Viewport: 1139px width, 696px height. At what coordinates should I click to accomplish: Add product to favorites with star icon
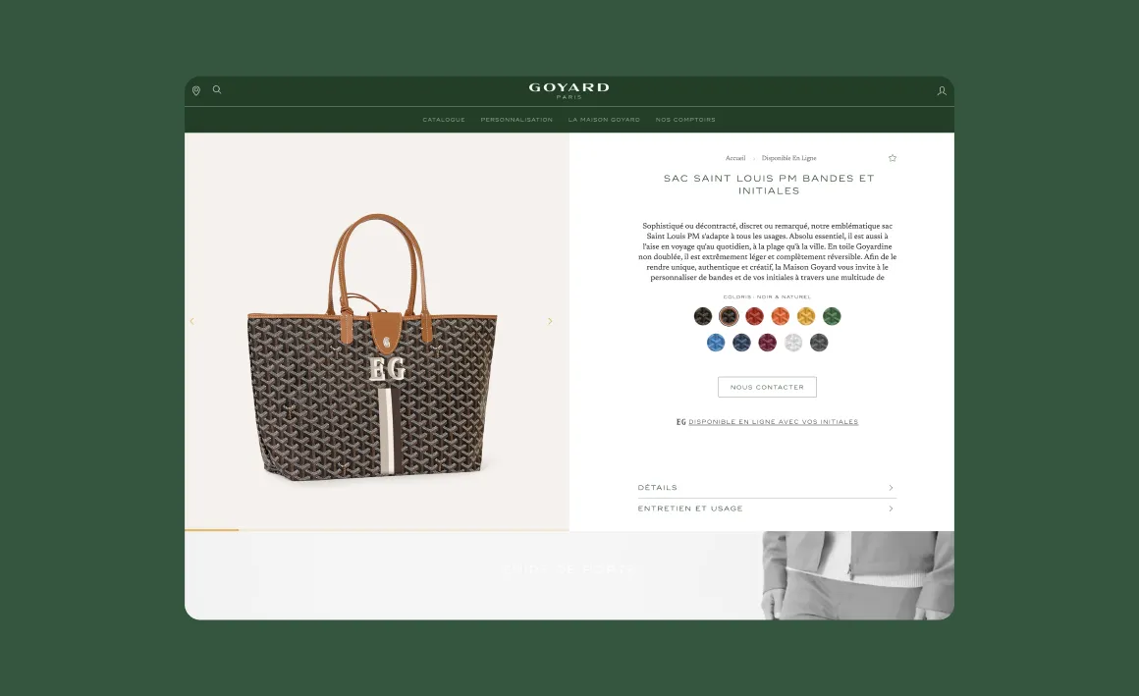coord(892,158)
